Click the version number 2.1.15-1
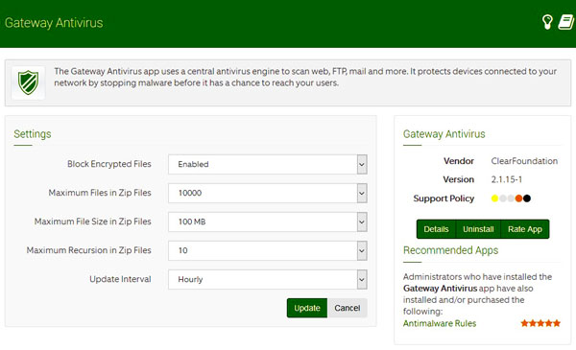 point(507,179)
